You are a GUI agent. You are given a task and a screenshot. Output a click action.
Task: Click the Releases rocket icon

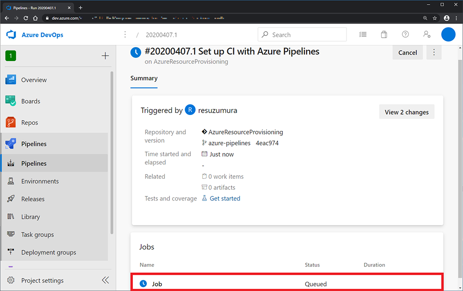[x=11, y=199]
